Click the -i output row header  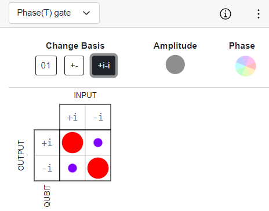click(x=47, y=168)
